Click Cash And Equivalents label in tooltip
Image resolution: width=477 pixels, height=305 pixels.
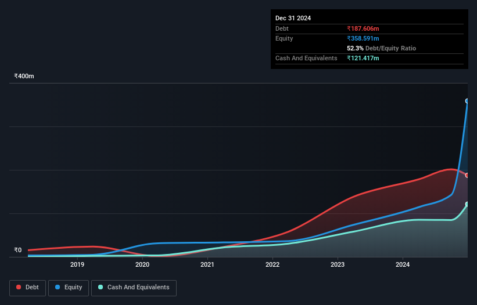click(x=306, y=58)
